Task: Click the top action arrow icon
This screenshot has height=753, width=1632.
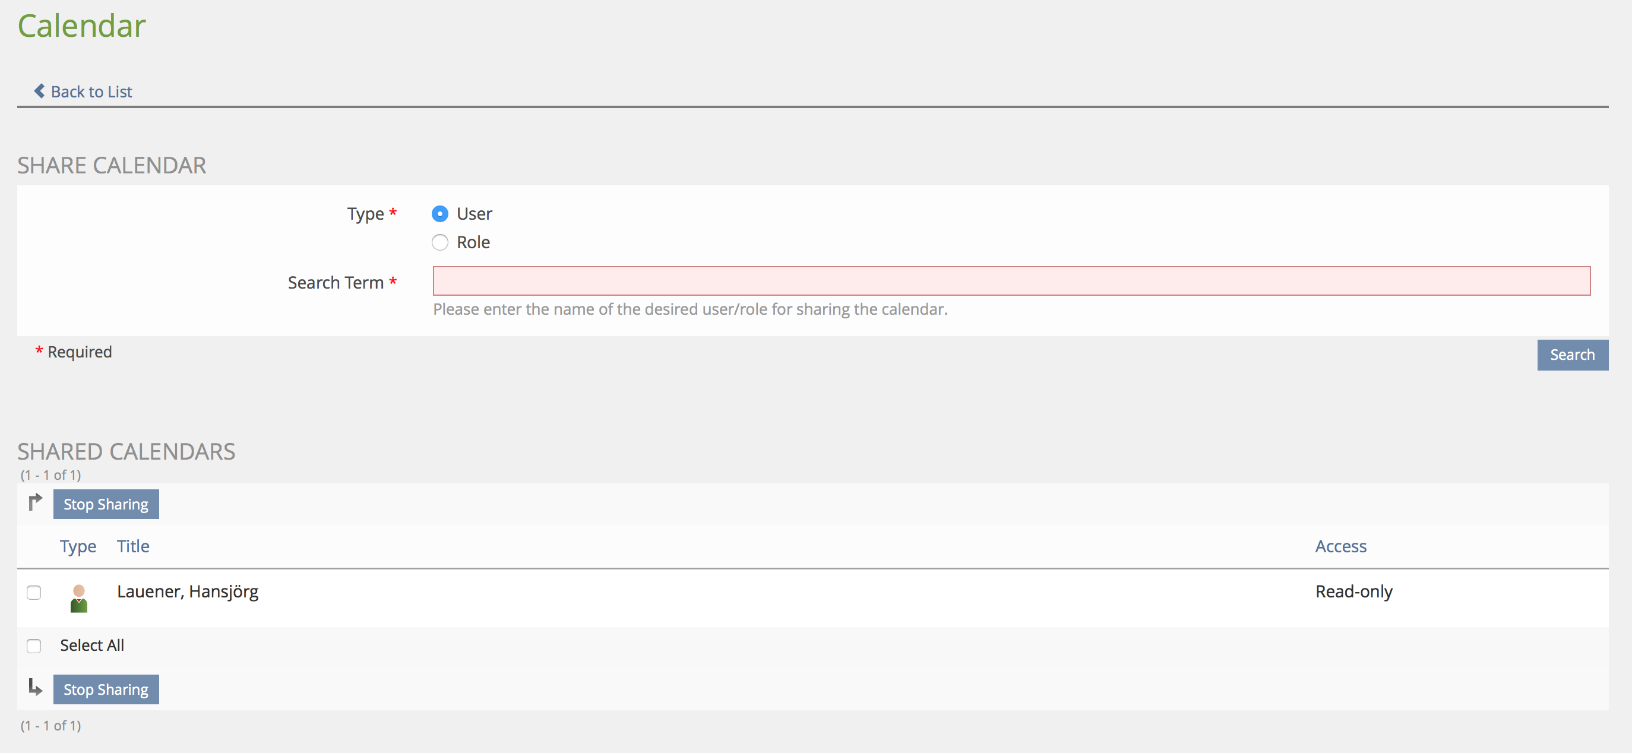Action: click(36, 502)
